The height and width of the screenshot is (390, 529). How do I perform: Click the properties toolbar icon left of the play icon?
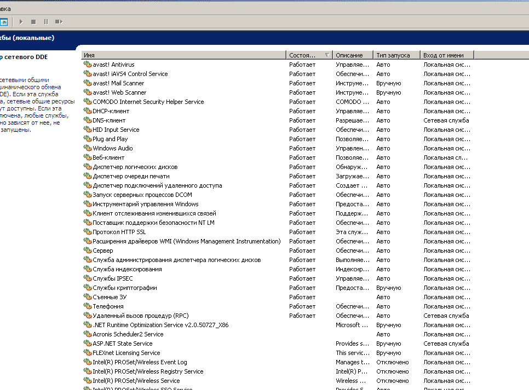click(x=4, y=22)
